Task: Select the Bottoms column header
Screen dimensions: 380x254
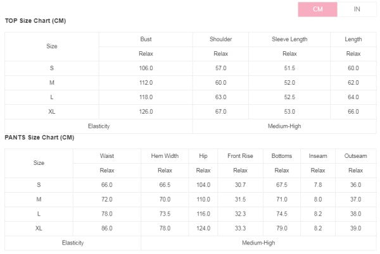Action: (282, 155)
